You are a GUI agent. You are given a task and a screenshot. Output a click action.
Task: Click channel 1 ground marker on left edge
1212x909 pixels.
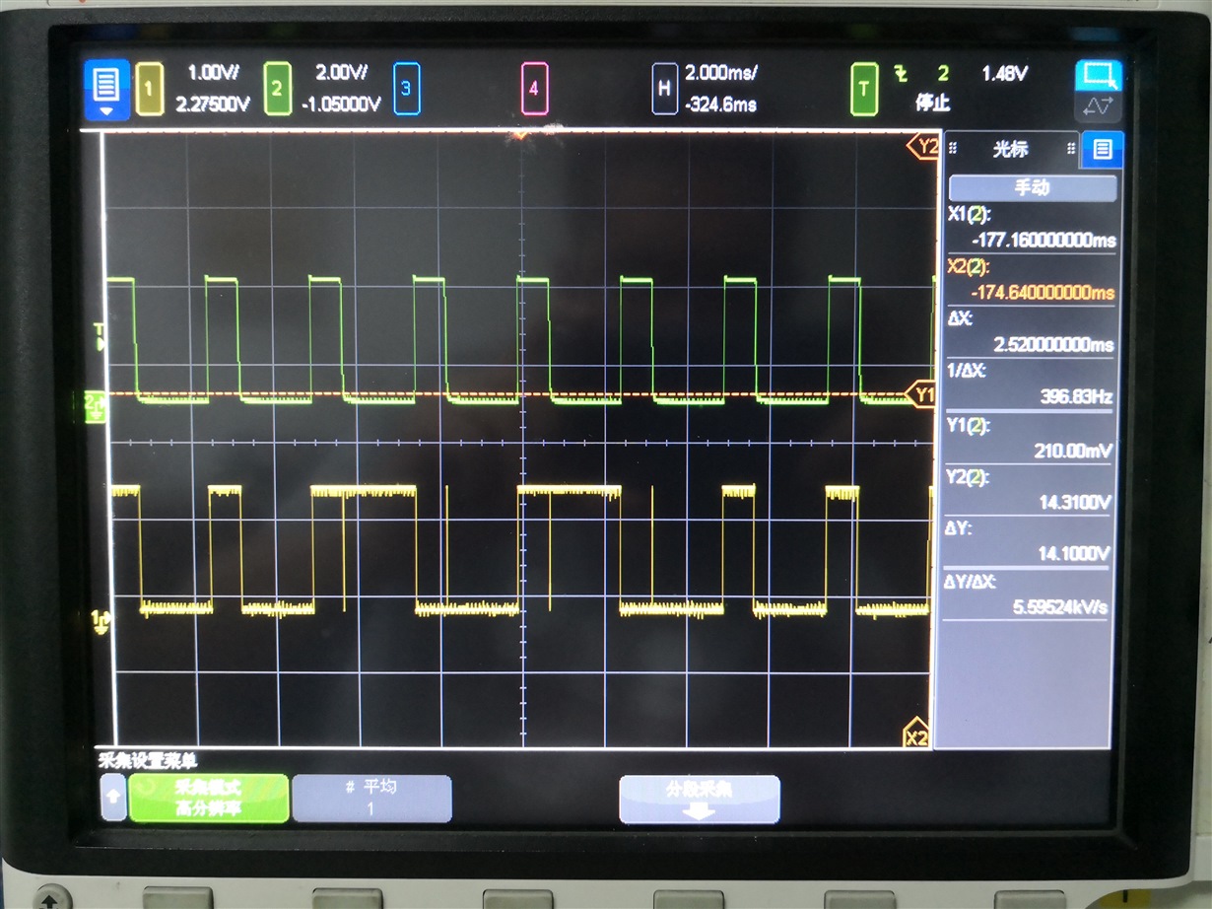(x=99, y=619)
